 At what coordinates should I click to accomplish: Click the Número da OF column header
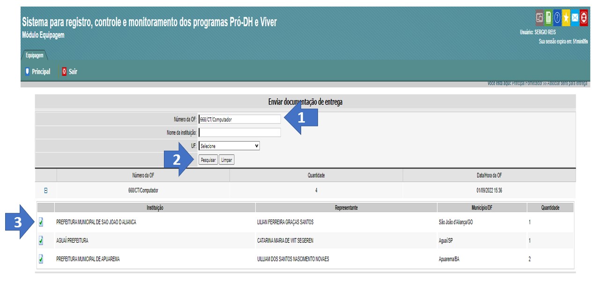pos(143,175)
